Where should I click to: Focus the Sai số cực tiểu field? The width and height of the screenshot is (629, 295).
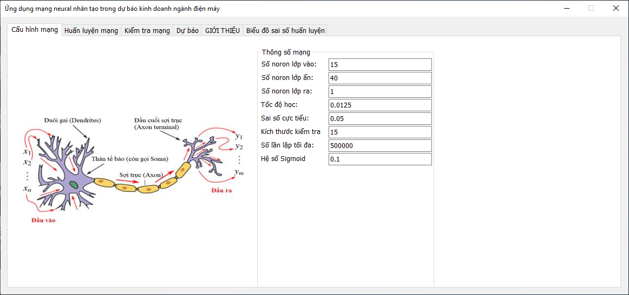pyautogui.click(x=380, y=118)
